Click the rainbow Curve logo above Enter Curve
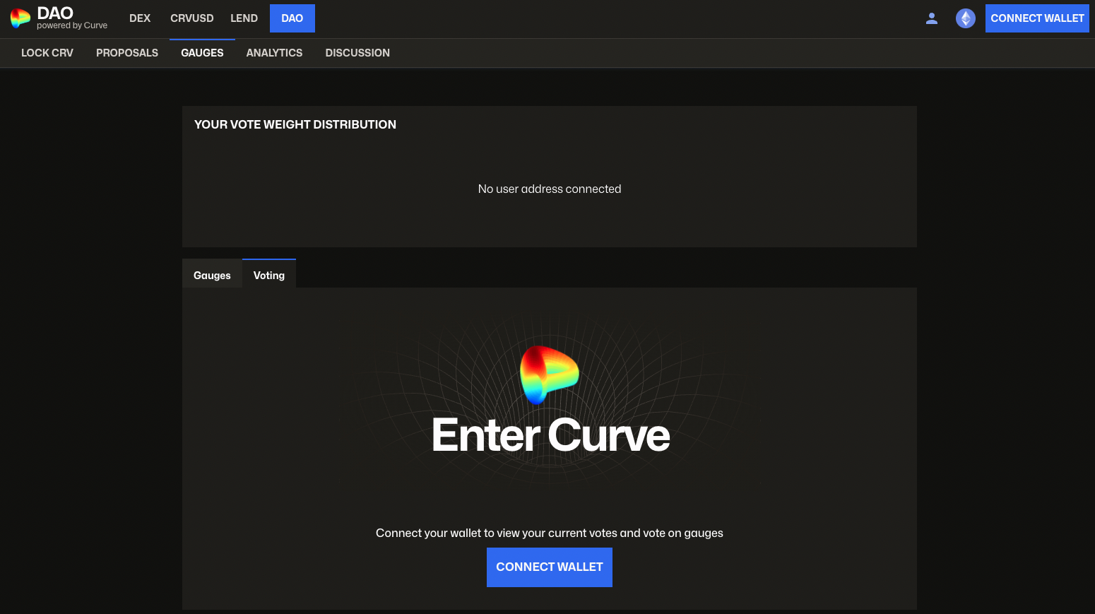Screen dimensions: 1095x614 pos(550,374)
